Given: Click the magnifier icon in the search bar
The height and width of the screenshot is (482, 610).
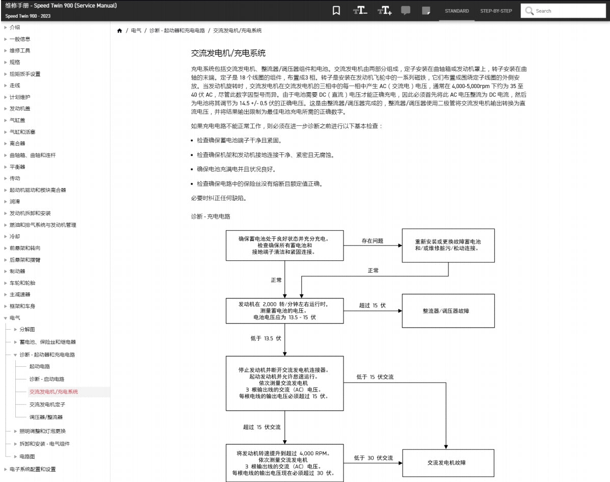Looking at the screenshot, I should [x=530, y=11].
